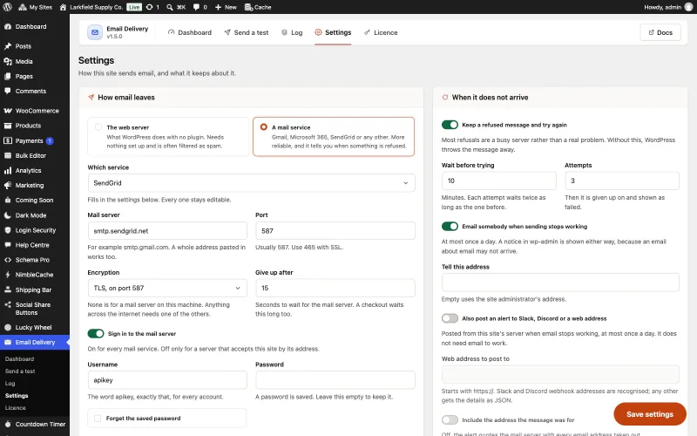Image resolution: width=697 pixels, height=436 pixels.
Task: Open the Docs button
Action: click(660, 32)
